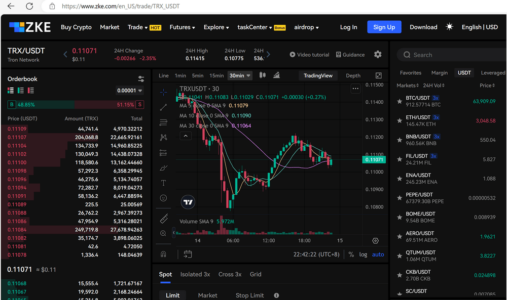Click the market Search field

click(451, 55)
